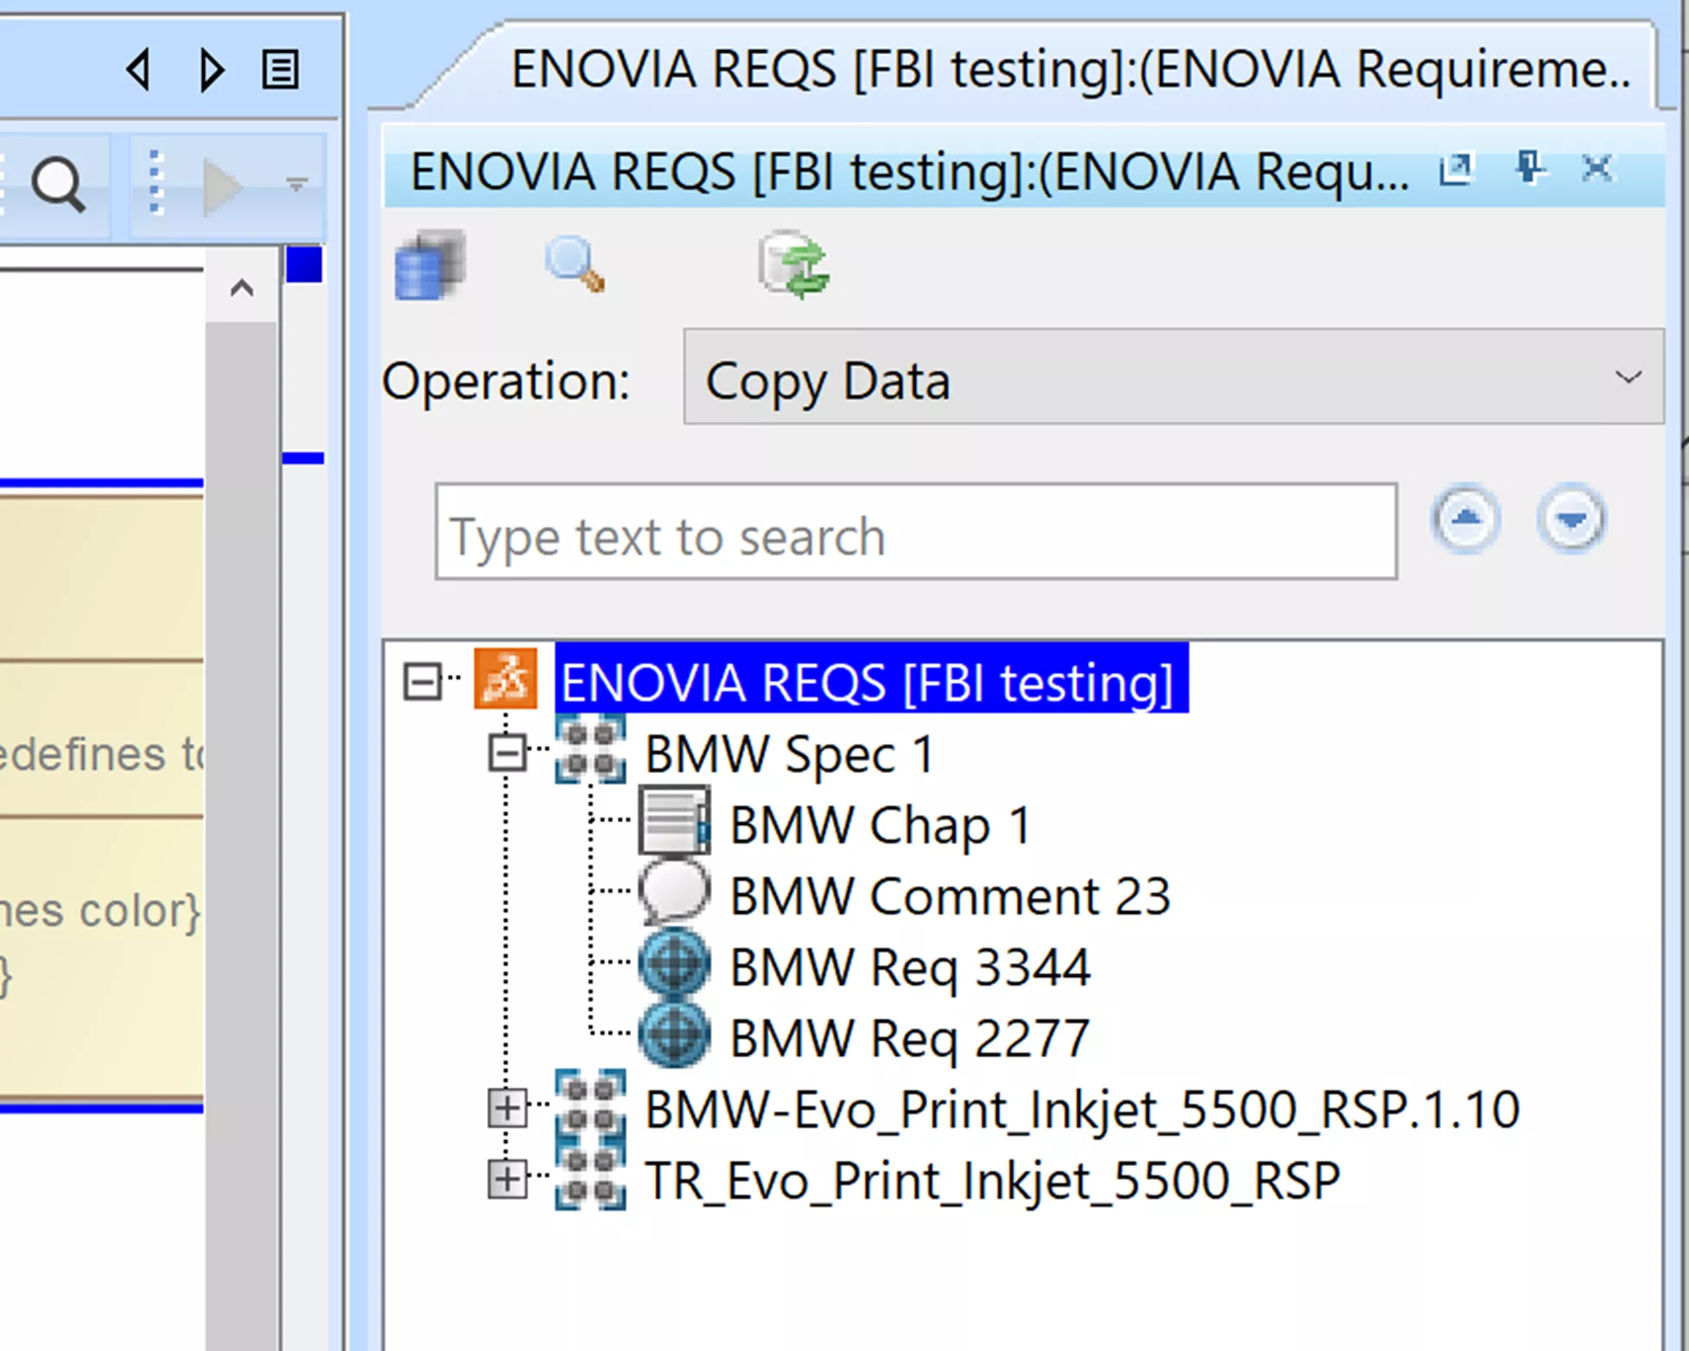Click the Type text to search field

916,531
